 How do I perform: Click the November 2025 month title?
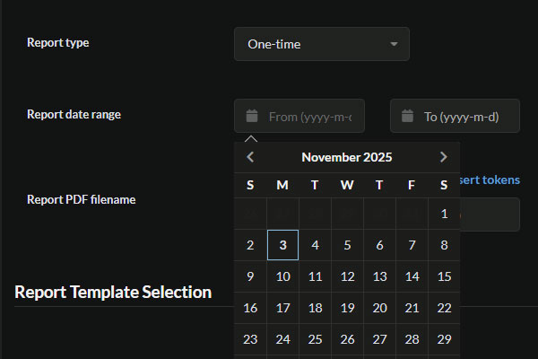[346, 157]
